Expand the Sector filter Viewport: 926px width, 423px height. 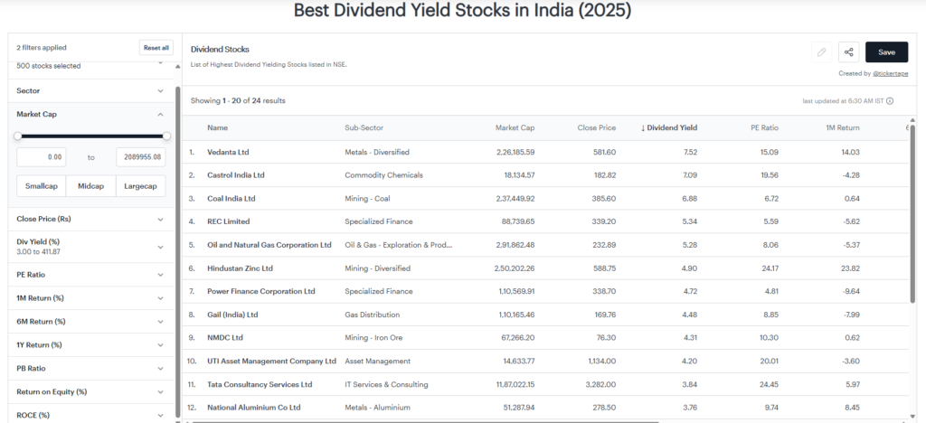pos(161,91)
